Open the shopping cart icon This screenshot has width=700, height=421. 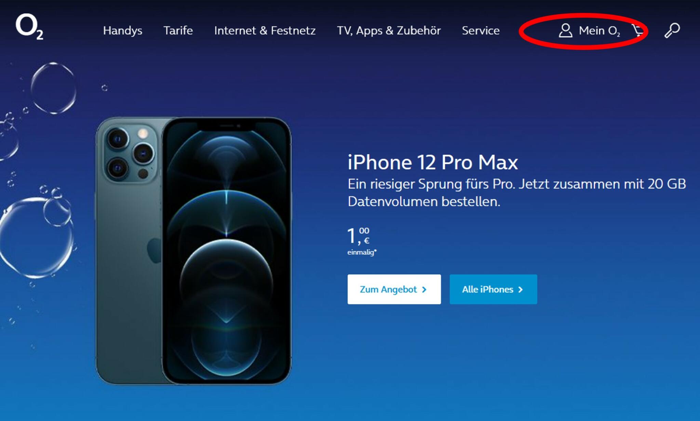tap(638, 30)
